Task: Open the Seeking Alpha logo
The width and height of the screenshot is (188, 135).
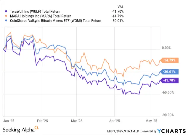Action: [18, 129]
